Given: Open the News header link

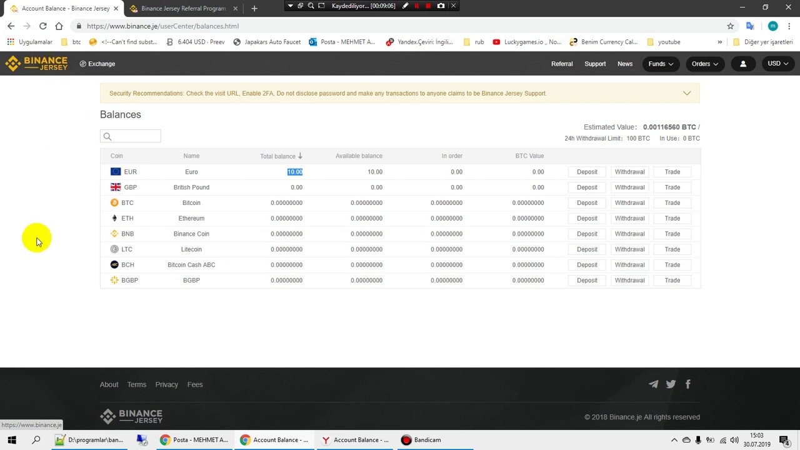Looking at the screenshot, I should pos(625,64).
